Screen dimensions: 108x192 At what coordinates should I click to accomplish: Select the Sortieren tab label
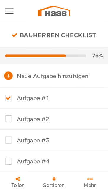click(54, 185)
